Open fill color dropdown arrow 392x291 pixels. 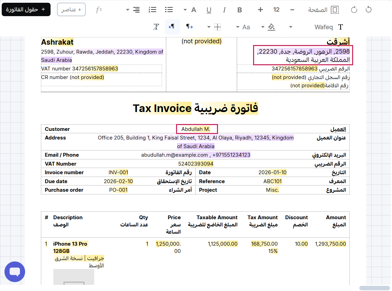(x=262, y=27)
